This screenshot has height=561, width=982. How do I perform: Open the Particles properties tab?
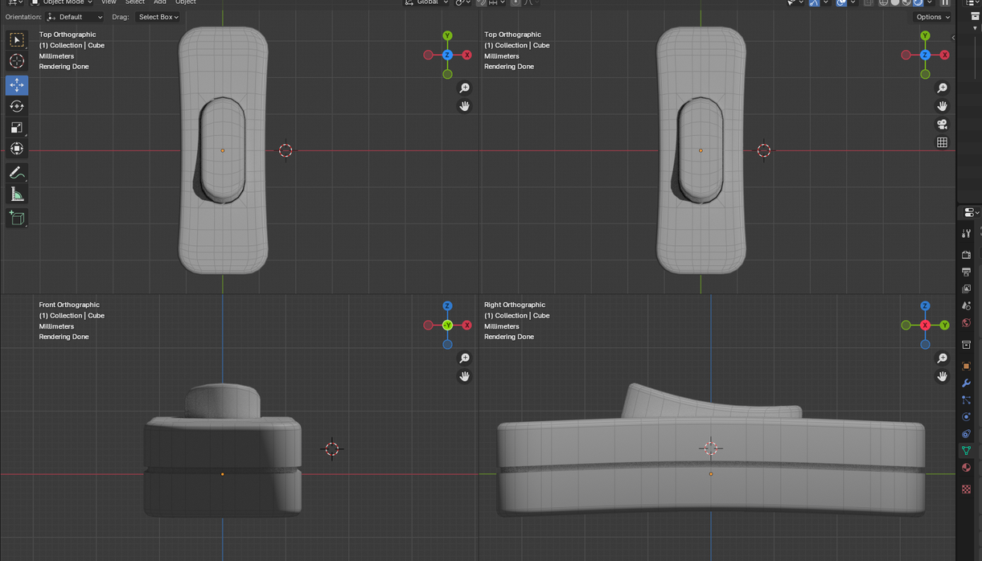tap(966, 400)
